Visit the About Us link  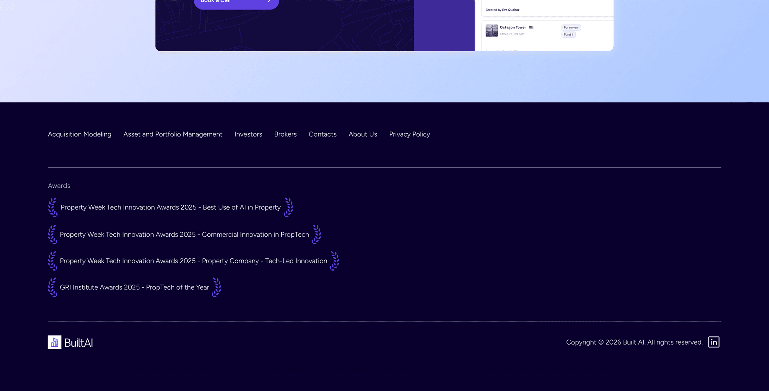click(363, 134)
